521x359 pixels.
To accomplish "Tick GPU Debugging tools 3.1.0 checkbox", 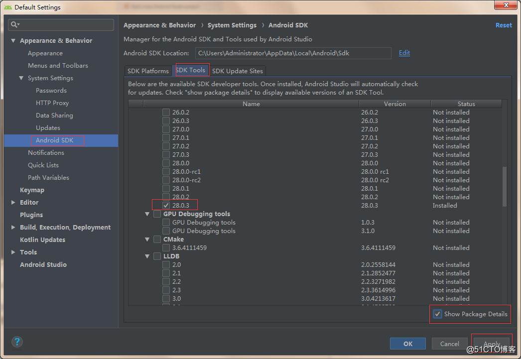I will 166,231.
